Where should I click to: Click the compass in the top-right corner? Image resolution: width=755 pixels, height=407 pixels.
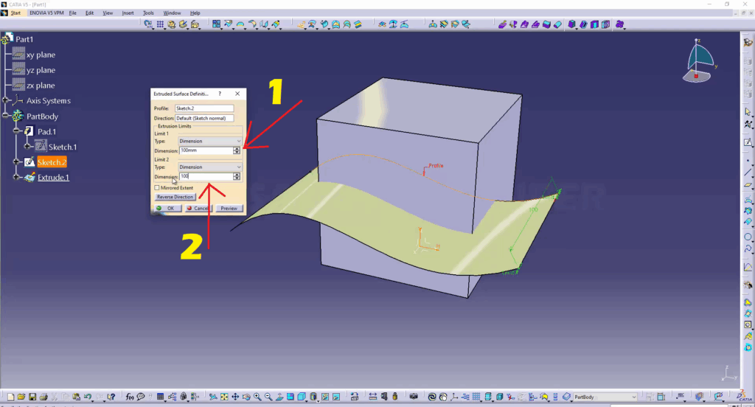click(x=700, y=60)
